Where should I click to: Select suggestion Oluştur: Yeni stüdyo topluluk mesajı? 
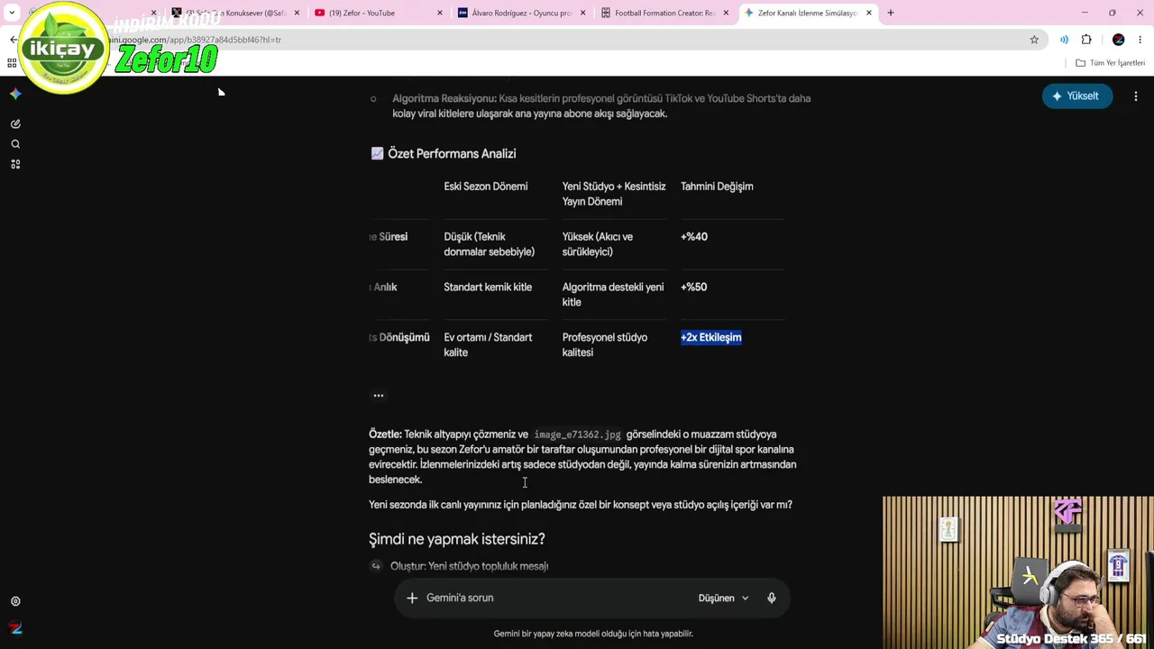469,566
